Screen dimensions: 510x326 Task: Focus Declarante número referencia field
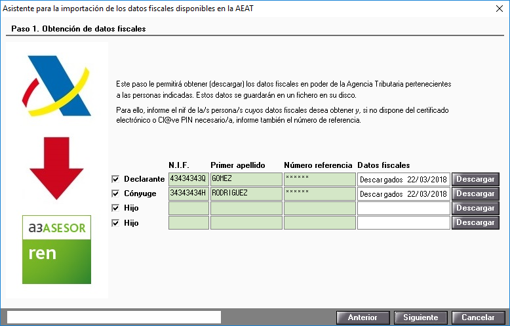pyautogui.click(x=320, y=179)
